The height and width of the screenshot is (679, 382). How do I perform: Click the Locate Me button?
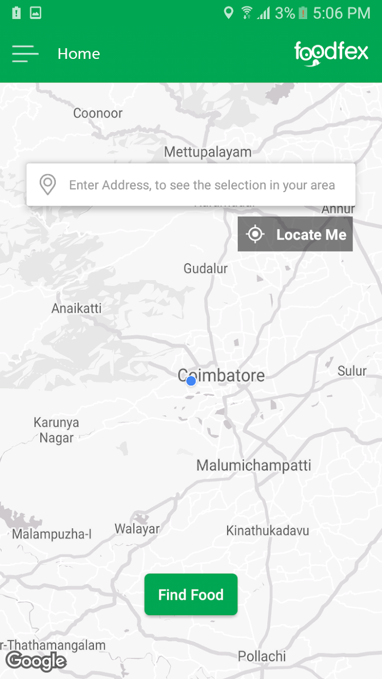tap(295, 234)
